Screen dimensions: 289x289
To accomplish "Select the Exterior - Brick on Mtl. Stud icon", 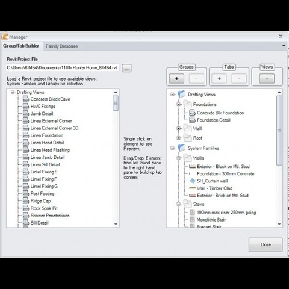I will click(x=193, y=196).
